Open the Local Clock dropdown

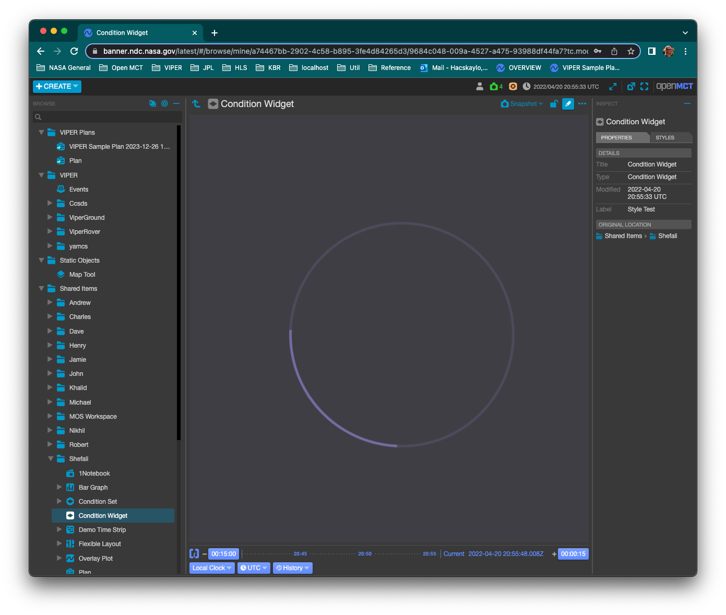coord(211,567)
